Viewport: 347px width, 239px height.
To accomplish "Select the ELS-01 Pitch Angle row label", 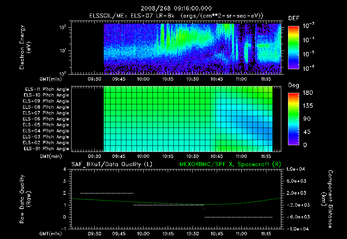I will pyautogui.click(x=46, y=149).
